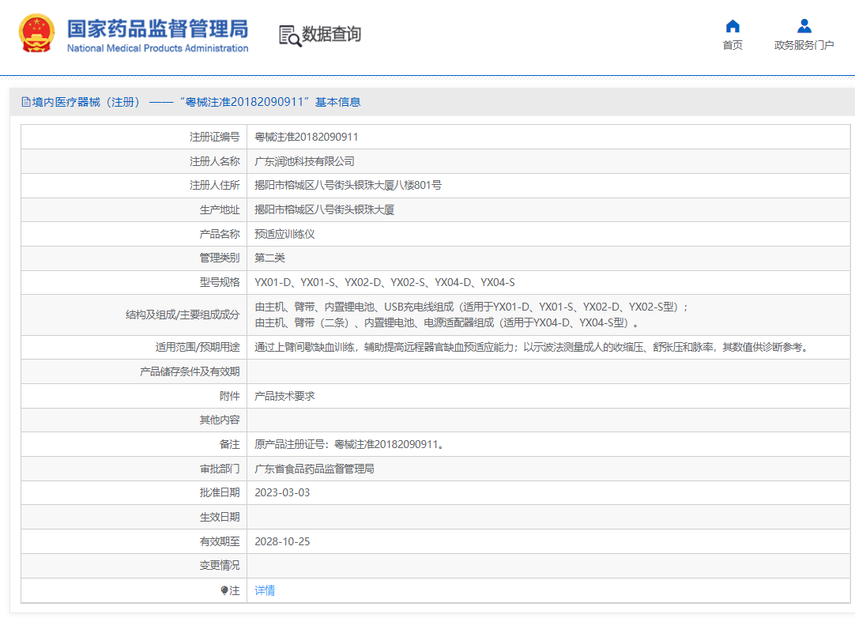
Task: Click the 有效期至 label
Action: (x=219, y=541)
